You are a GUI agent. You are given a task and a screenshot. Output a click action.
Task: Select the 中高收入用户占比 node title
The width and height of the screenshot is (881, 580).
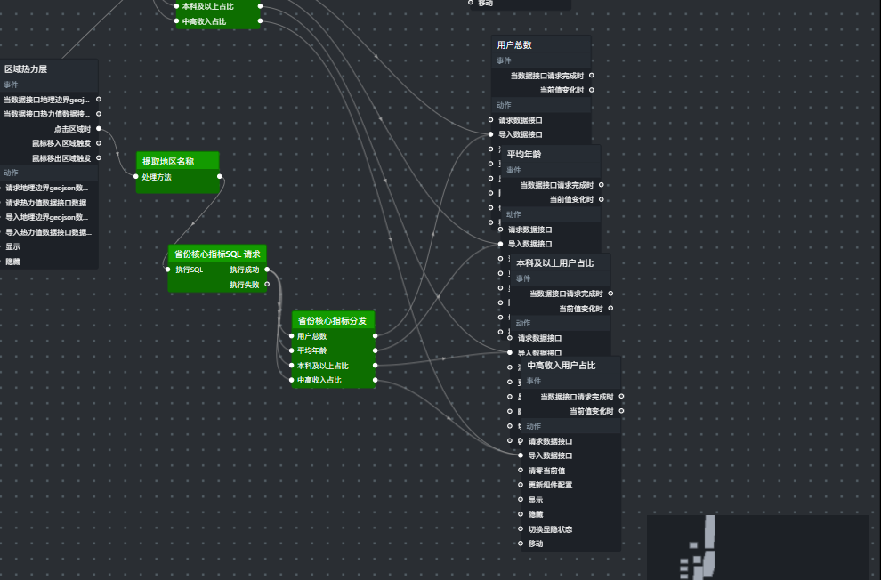tap(562, 366)
